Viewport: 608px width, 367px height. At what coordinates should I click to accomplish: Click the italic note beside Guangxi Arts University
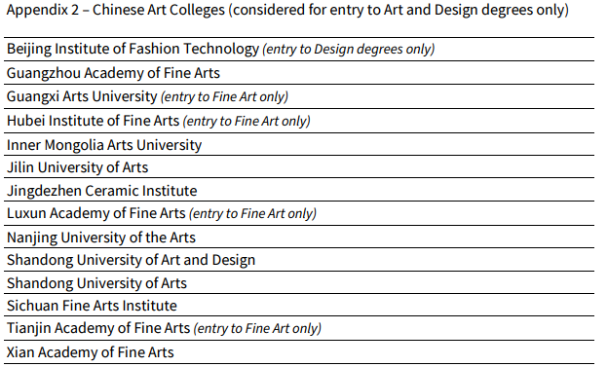224,96
